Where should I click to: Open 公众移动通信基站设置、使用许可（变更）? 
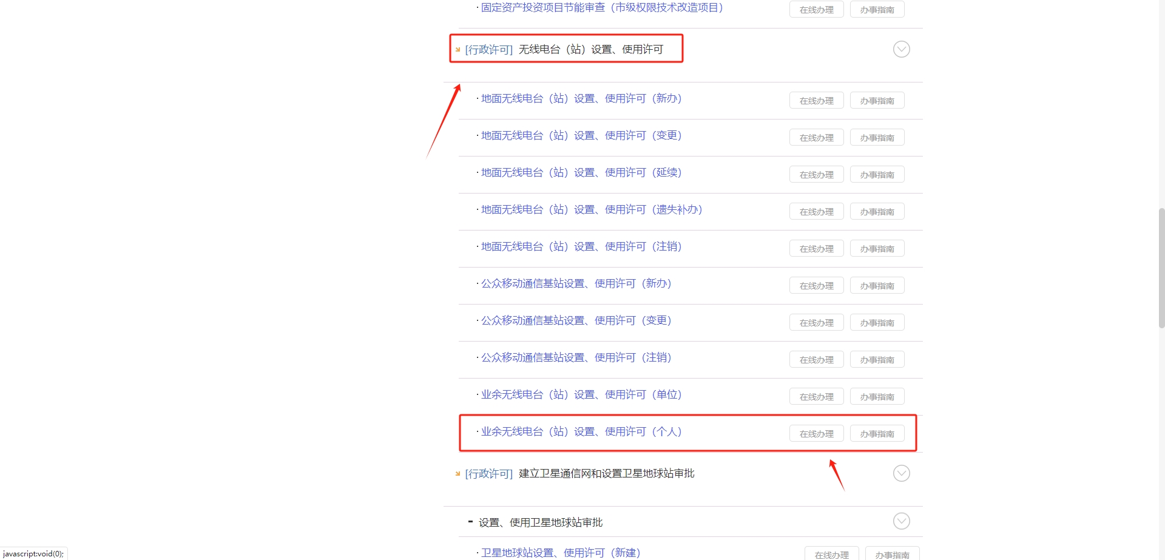(x=576, y=320)
